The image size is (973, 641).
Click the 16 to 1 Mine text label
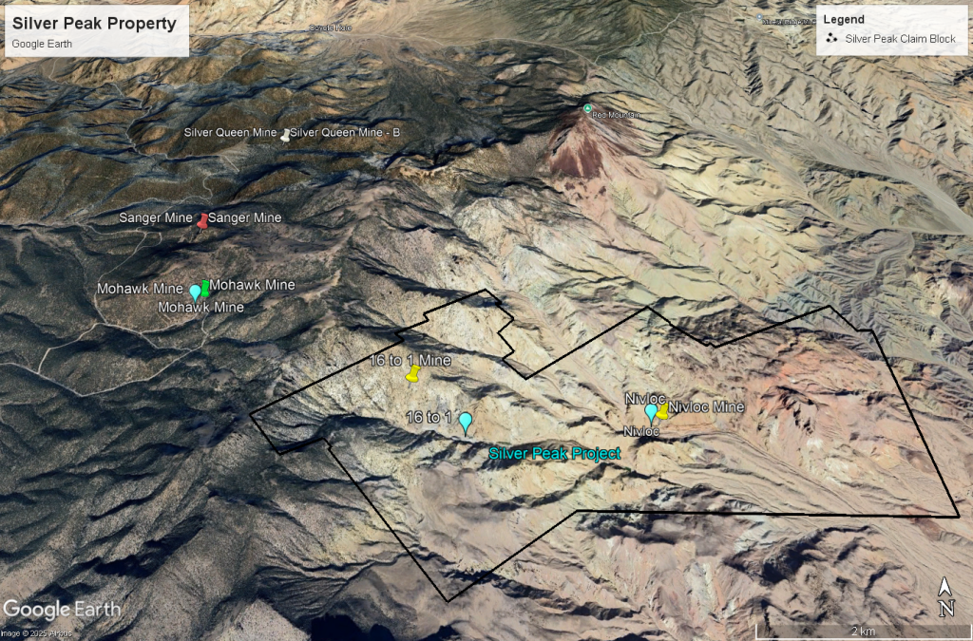[410, 360]
